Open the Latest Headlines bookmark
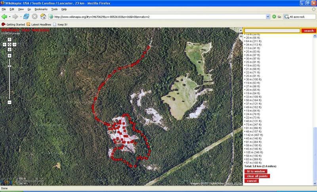317x192 pixels. coord(41,24)
